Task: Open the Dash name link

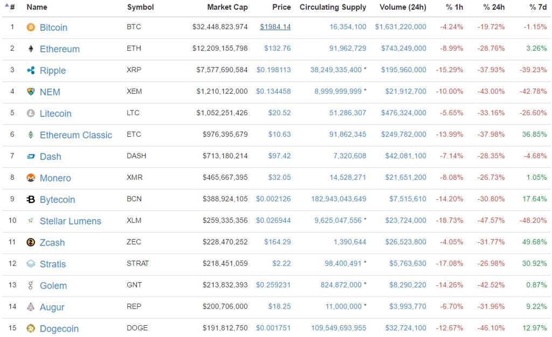Action: [50, 156]
